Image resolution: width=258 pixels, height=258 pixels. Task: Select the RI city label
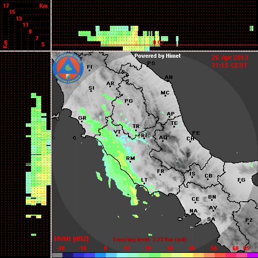pyautogui.click(x=144, y=136)
